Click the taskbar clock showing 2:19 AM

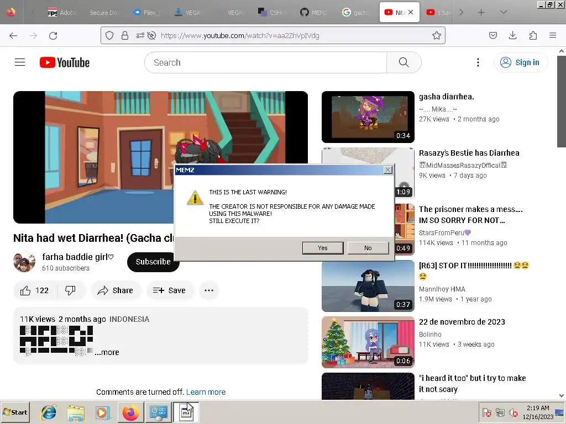tap(538, 412)
